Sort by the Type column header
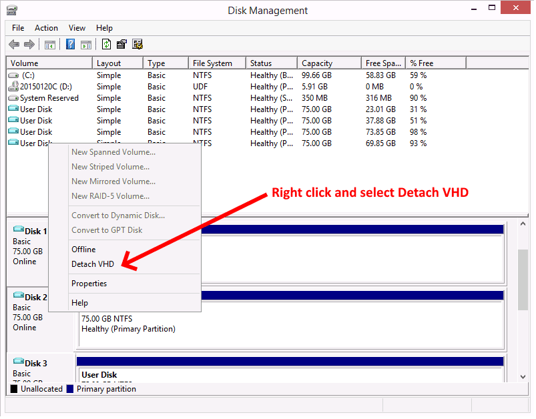Image resolution: width=536 pixels, height=419 pixels. click(166, 63)
